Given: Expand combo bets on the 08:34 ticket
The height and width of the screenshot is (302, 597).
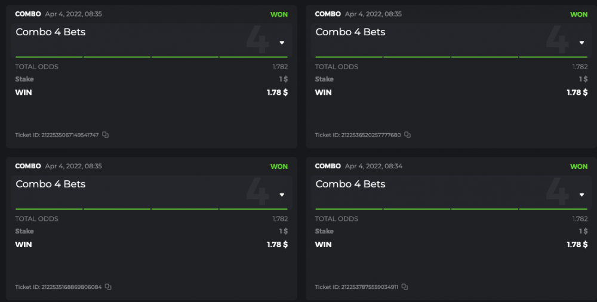Looking at the screenshot, I should pyautogui.click(x=581, y=195).
